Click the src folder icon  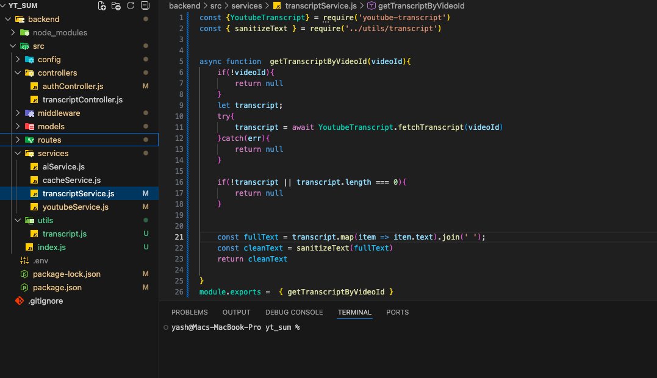coord(25,46)
